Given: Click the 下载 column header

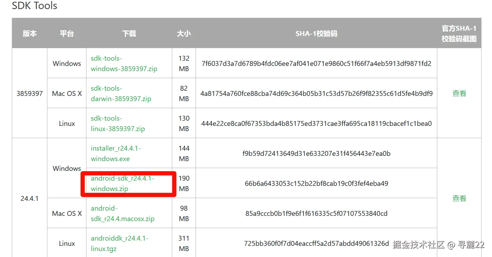Looking at the screenshot, I should click(129, 33).
